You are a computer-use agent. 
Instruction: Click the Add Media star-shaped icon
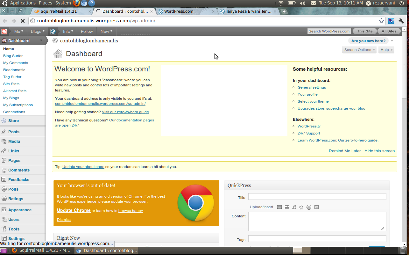(301, 207)
